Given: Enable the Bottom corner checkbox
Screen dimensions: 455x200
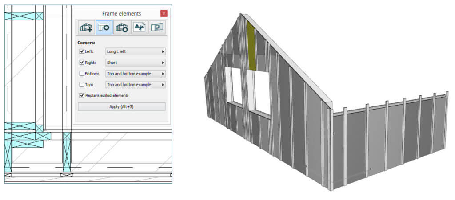Looking at the screenshot, I should [x=82, y=74].
